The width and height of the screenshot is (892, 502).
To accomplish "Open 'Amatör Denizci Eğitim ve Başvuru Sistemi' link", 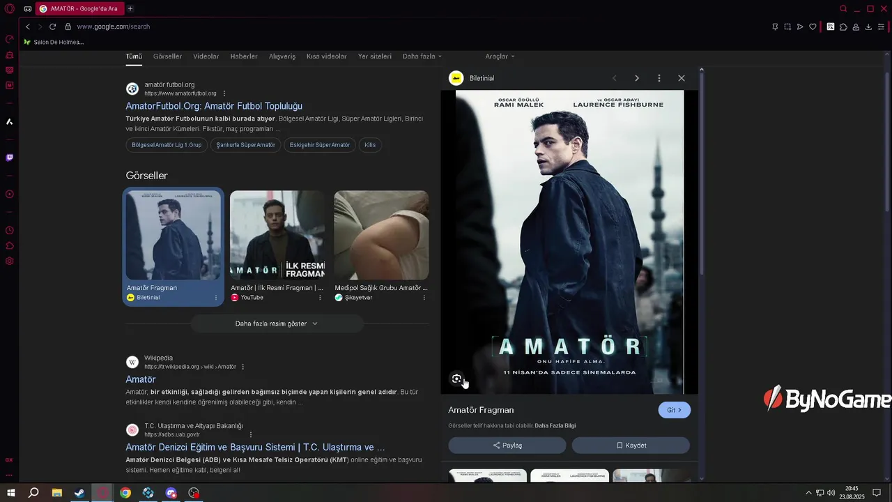I will tap(255, 447).
